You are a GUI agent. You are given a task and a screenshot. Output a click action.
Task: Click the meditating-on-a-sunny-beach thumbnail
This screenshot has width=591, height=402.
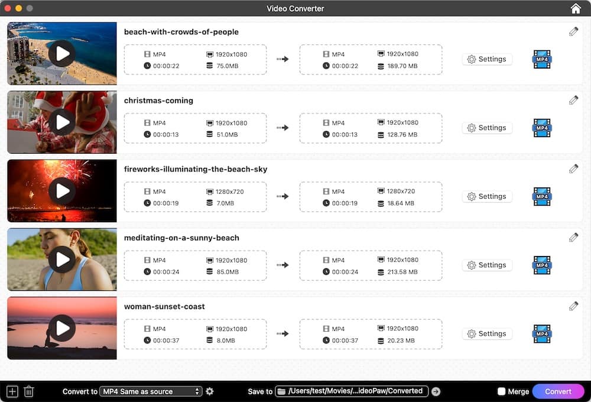[61, 259]
